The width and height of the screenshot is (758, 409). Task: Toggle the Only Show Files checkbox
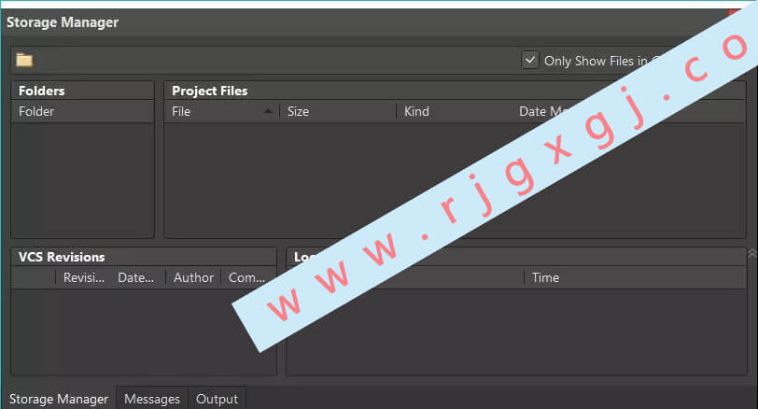point(530,61)
